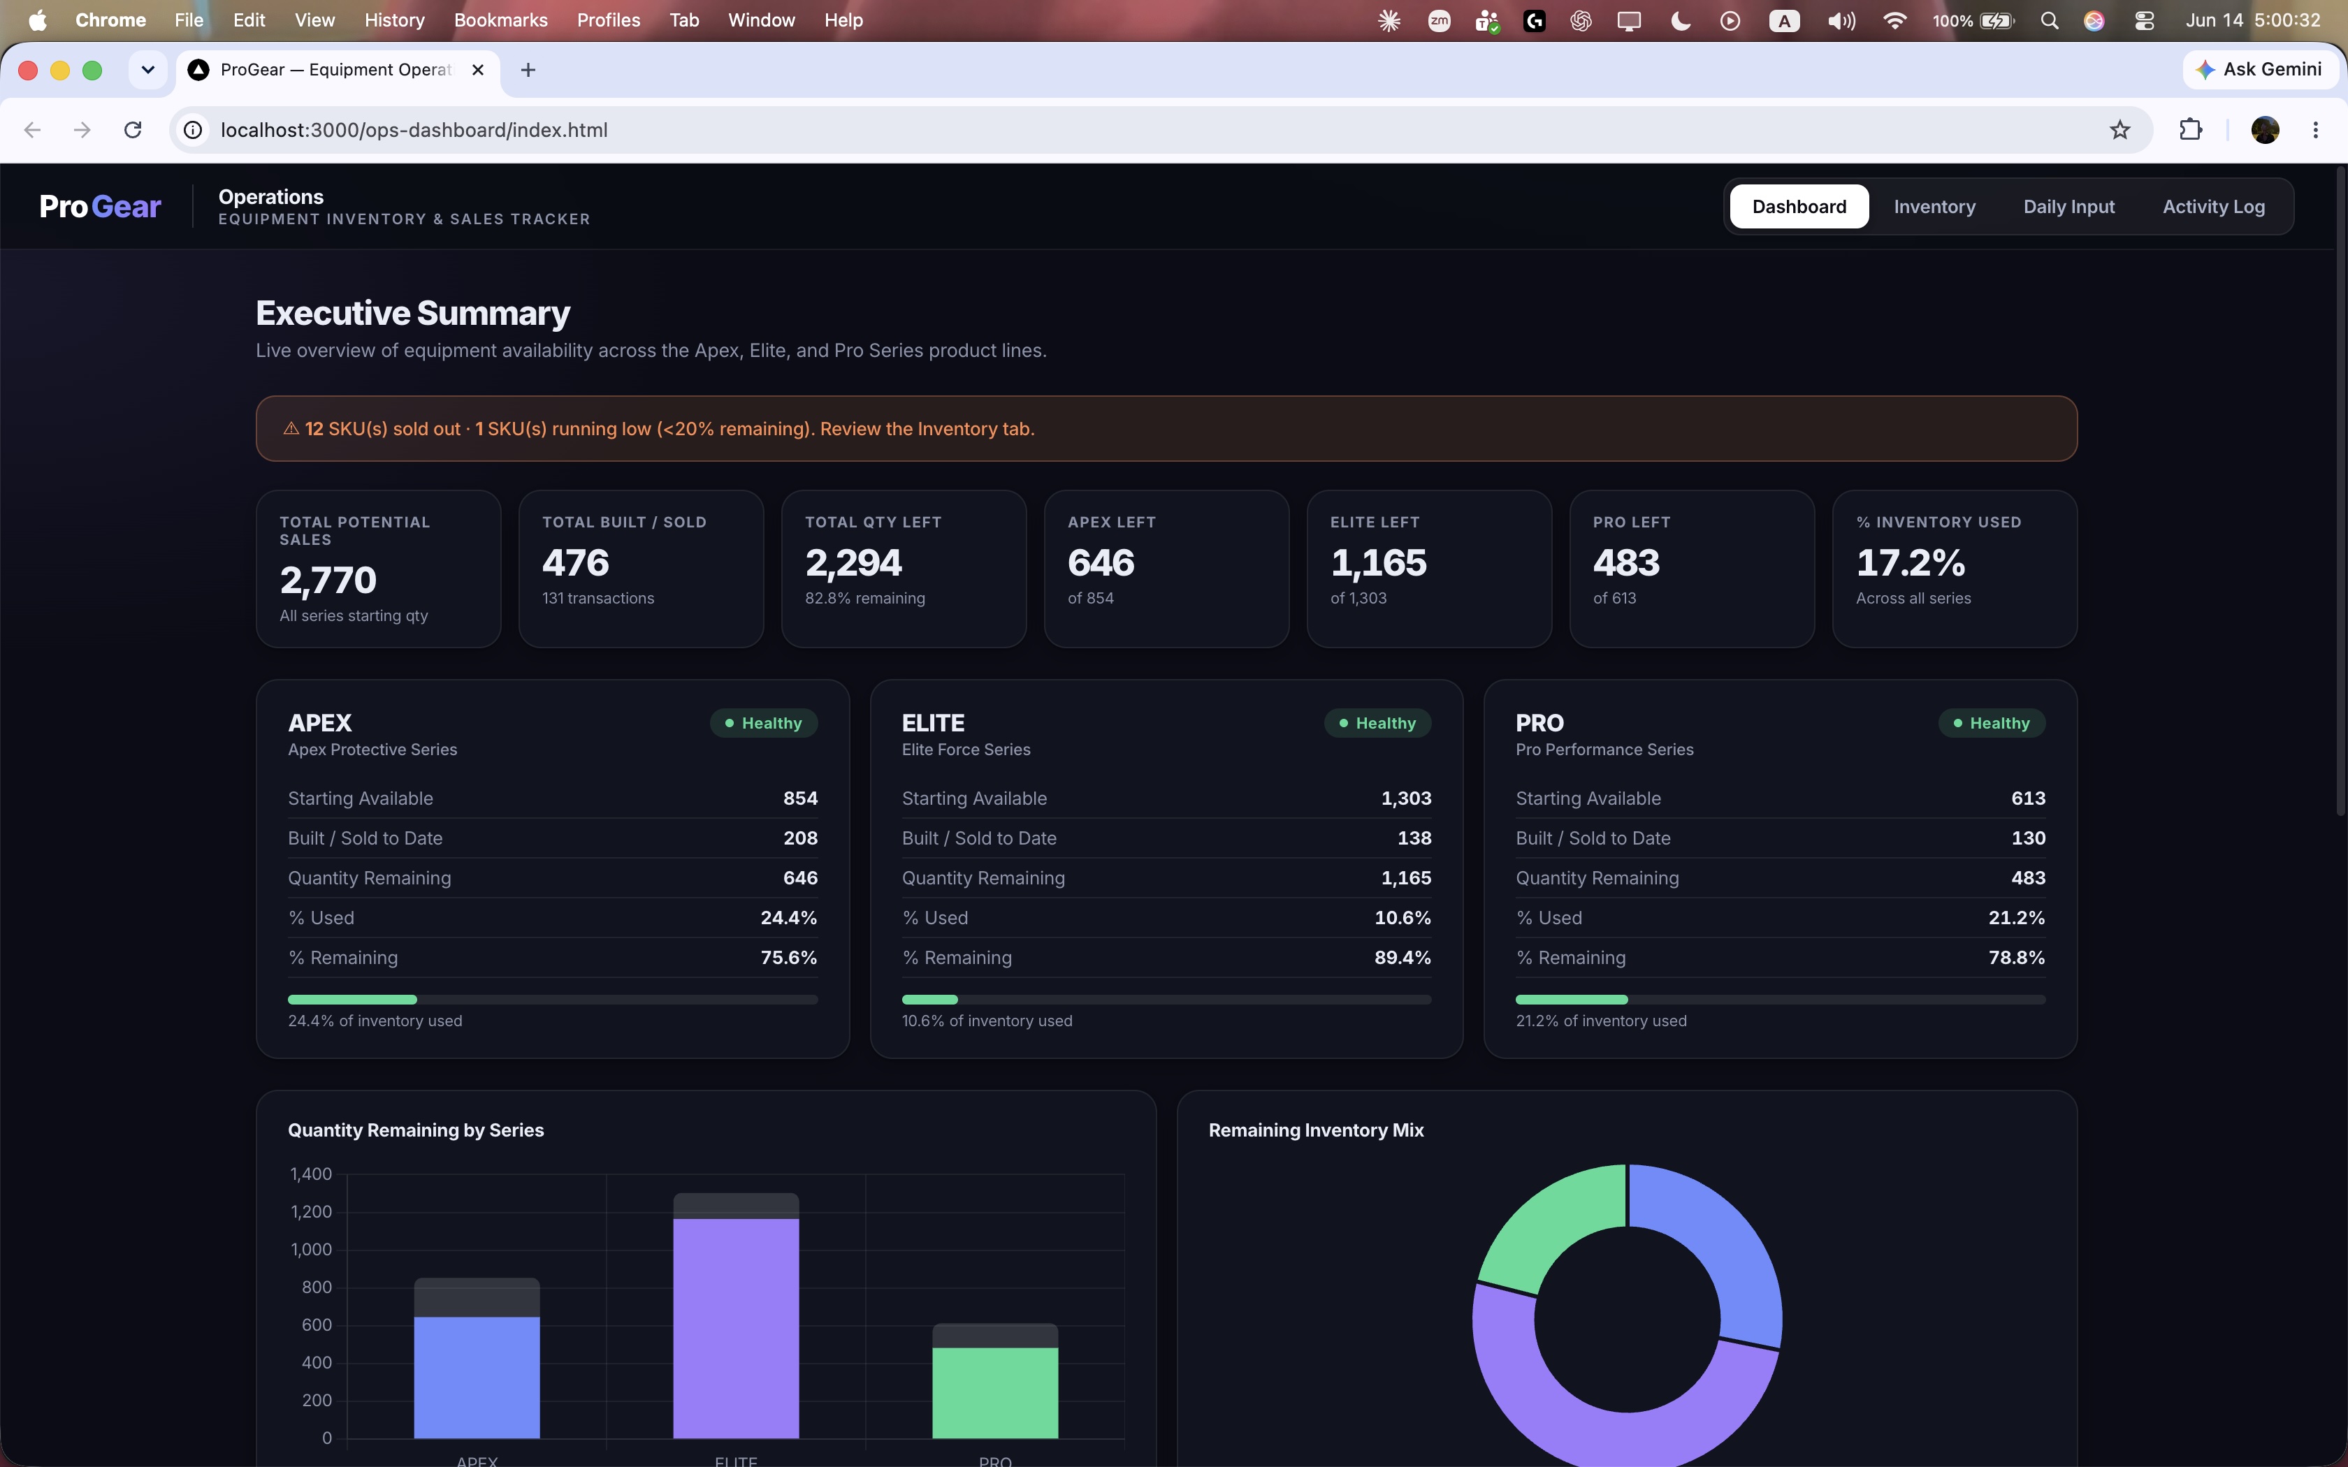Open the Profiles menu
The width and height of the screenshot is (2348, 1467).
point(609,20)
